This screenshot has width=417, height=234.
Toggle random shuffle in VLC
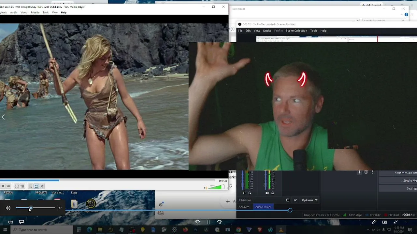click(42, 186)
